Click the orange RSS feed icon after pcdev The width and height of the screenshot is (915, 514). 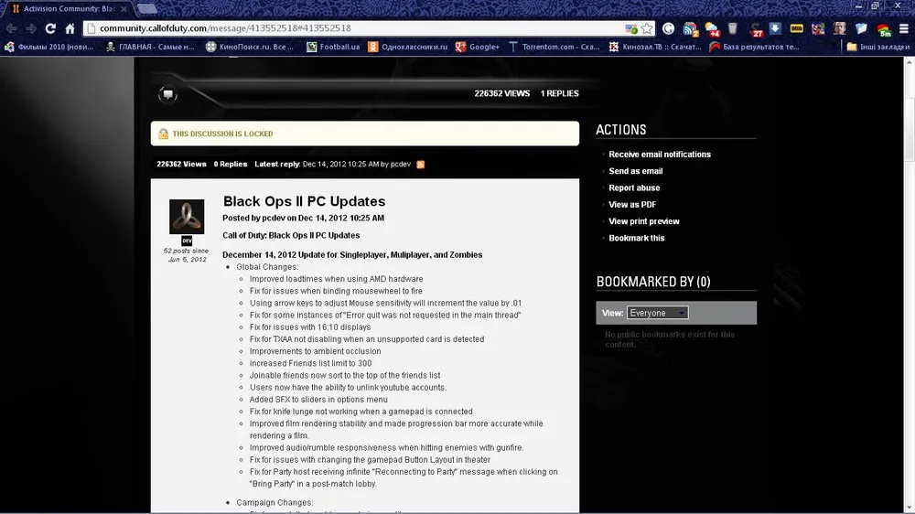[x=421, y=165]
